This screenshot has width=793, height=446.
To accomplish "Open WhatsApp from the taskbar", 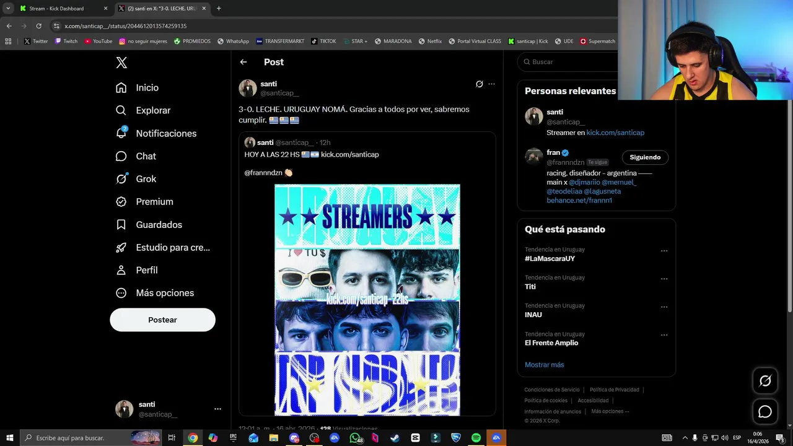I will point(355,438).
